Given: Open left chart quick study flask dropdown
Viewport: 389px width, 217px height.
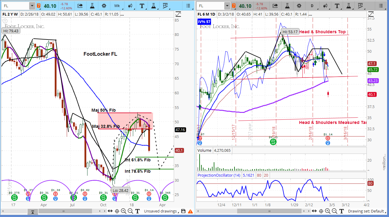Looking at the screenshot, I should 154,6.
